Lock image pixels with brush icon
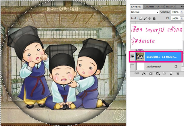The image size is (184, 126). 145,18
